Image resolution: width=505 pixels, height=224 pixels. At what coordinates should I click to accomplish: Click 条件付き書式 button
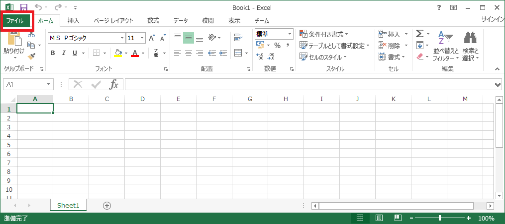pos(323,34)
